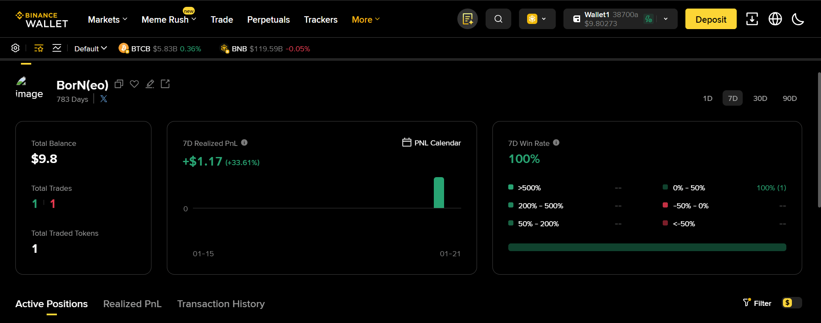Screen dimensions: 821x323
Task: Click the BTCB coin icon
Action: pyautogui.click(x=124, y=48)
